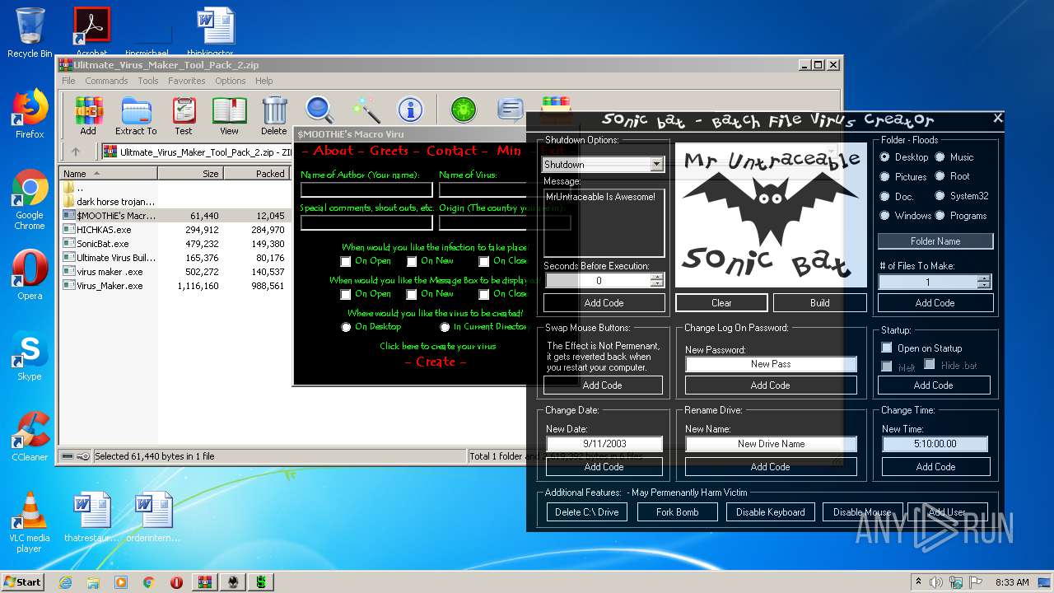Click Internet Explorer icon in taskbar

[65, 582]
